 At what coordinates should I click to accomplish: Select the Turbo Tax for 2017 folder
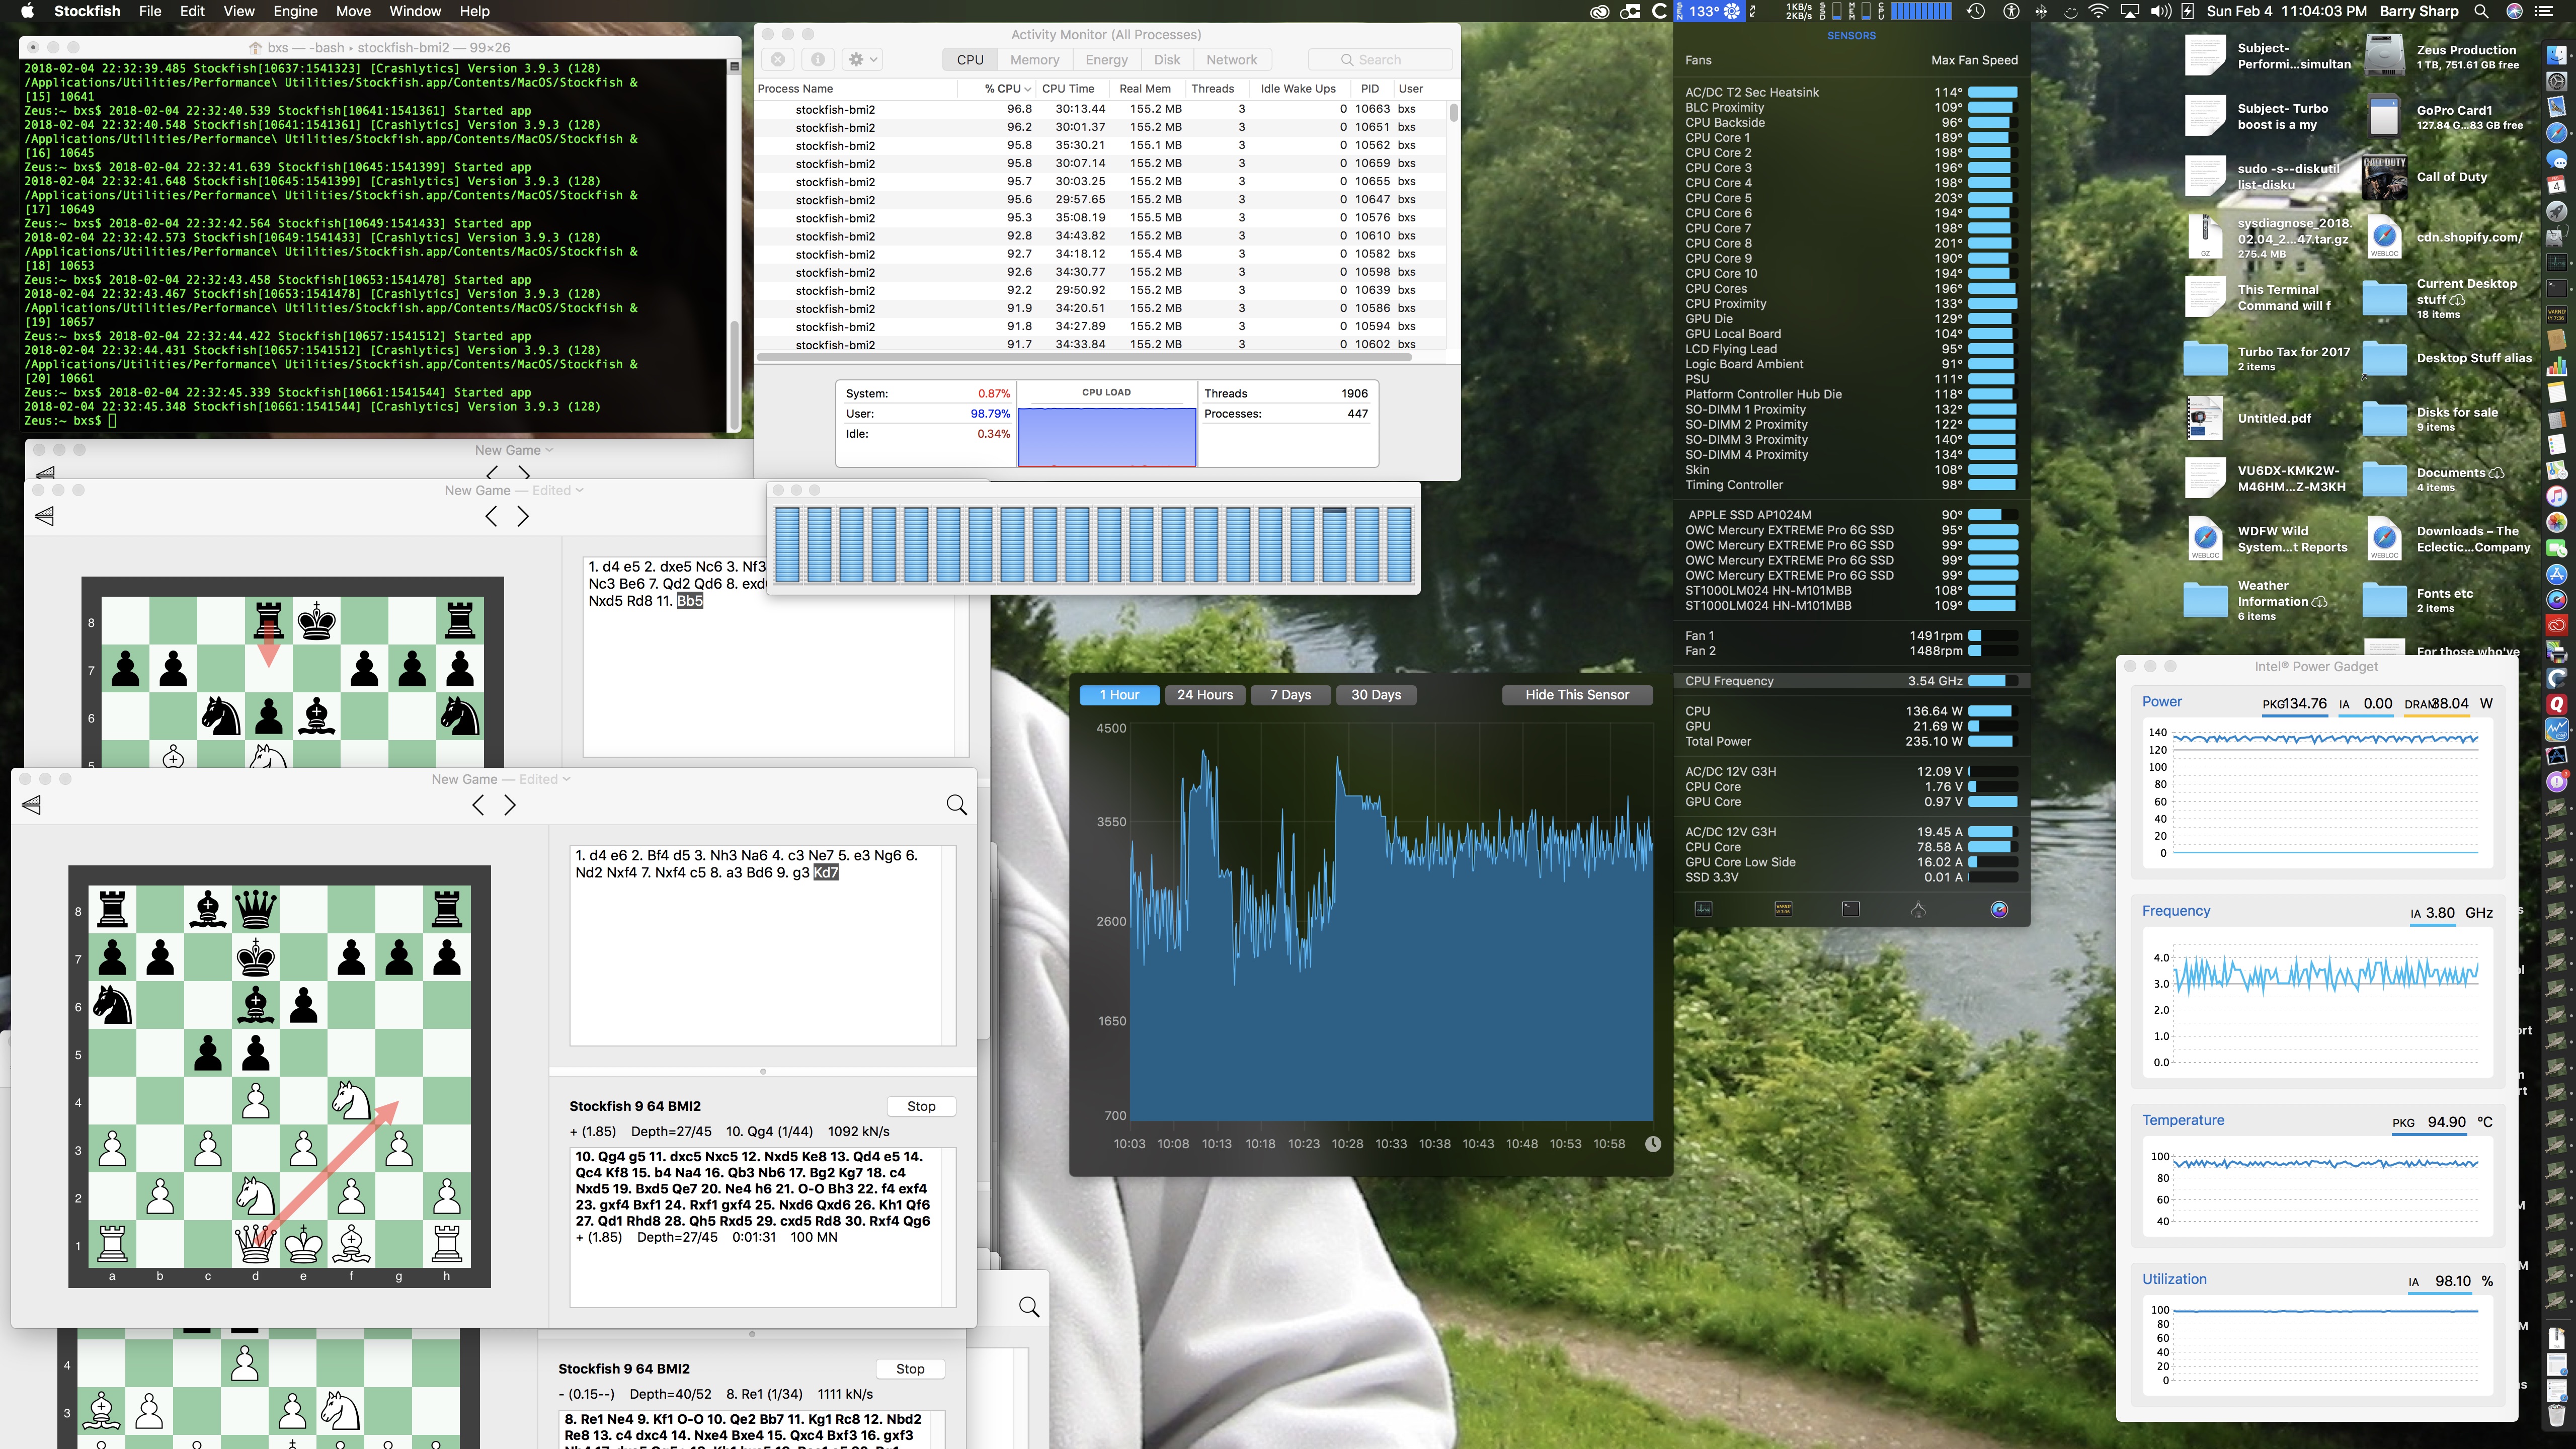click(2205, 358)
